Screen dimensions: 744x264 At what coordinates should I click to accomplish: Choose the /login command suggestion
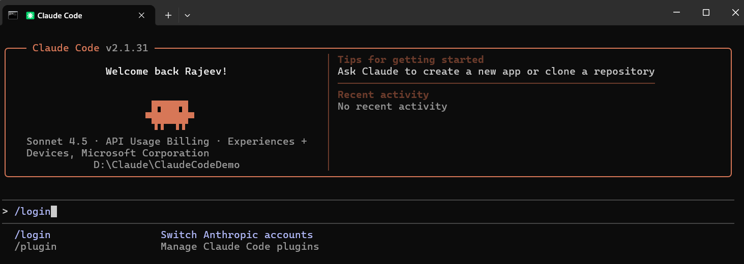(x=33, y=235)
